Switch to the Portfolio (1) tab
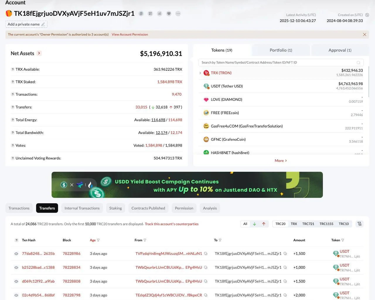This screenshot has width=375, height=300. 281,50
